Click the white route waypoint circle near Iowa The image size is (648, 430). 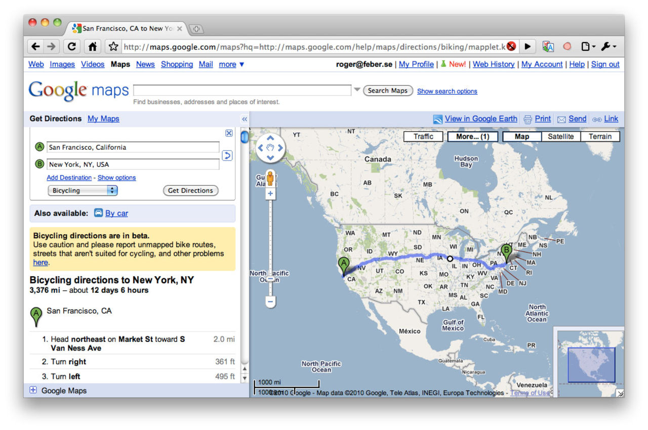tap(450, 259)
